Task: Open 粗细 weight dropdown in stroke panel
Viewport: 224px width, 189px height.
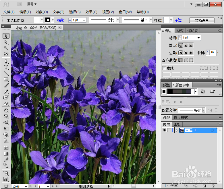Action: pyautogui.click(x=198, y=38)
